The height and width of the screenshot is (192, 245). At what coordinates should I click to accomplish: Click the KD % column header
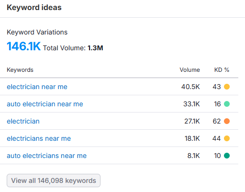pos(222,70)
